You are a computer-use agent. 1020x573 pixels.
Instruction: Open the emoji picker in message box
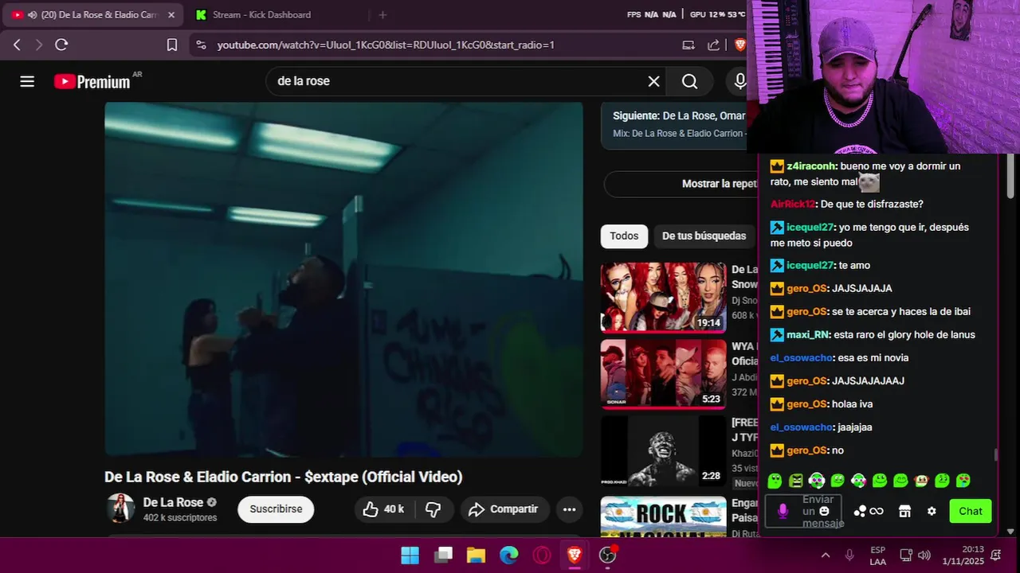(x=825, y=511)
